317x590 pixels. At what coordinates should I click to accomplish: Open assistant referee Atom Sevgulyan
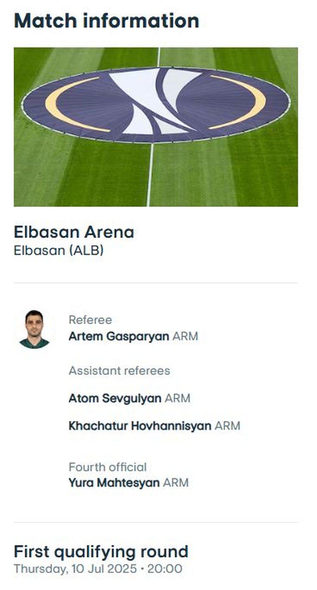[x=115, y=398]
